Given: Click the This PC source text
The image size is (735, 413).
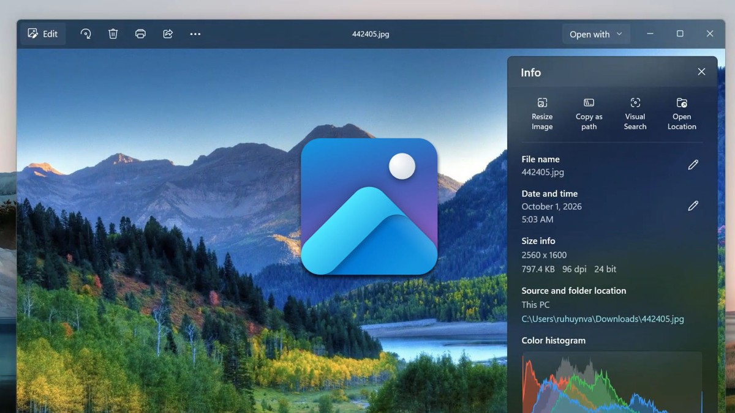Looking at the screenshot, I should pos(535,305).
